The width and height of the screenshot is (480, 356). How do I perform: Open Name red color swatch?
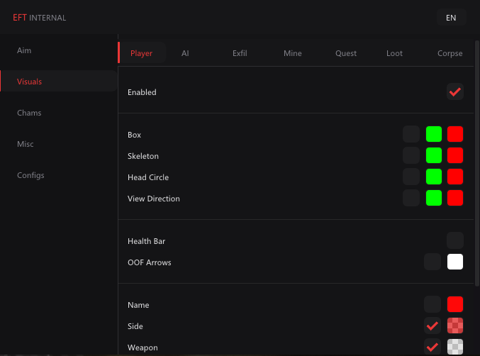455,304
